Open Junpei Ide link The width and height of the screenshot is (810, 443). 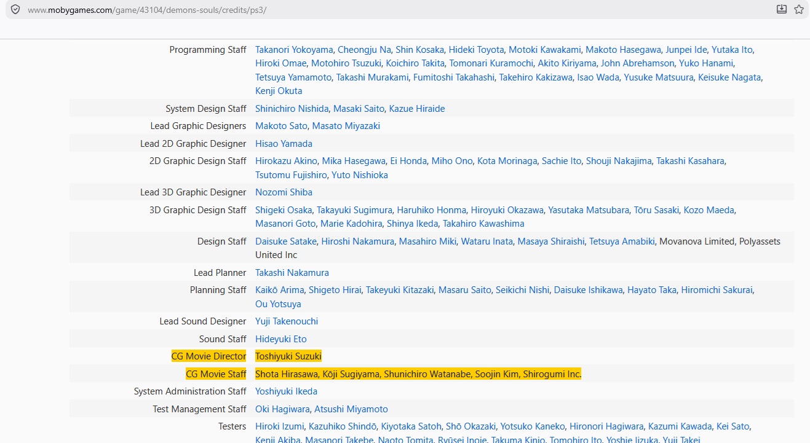(686, 50)
